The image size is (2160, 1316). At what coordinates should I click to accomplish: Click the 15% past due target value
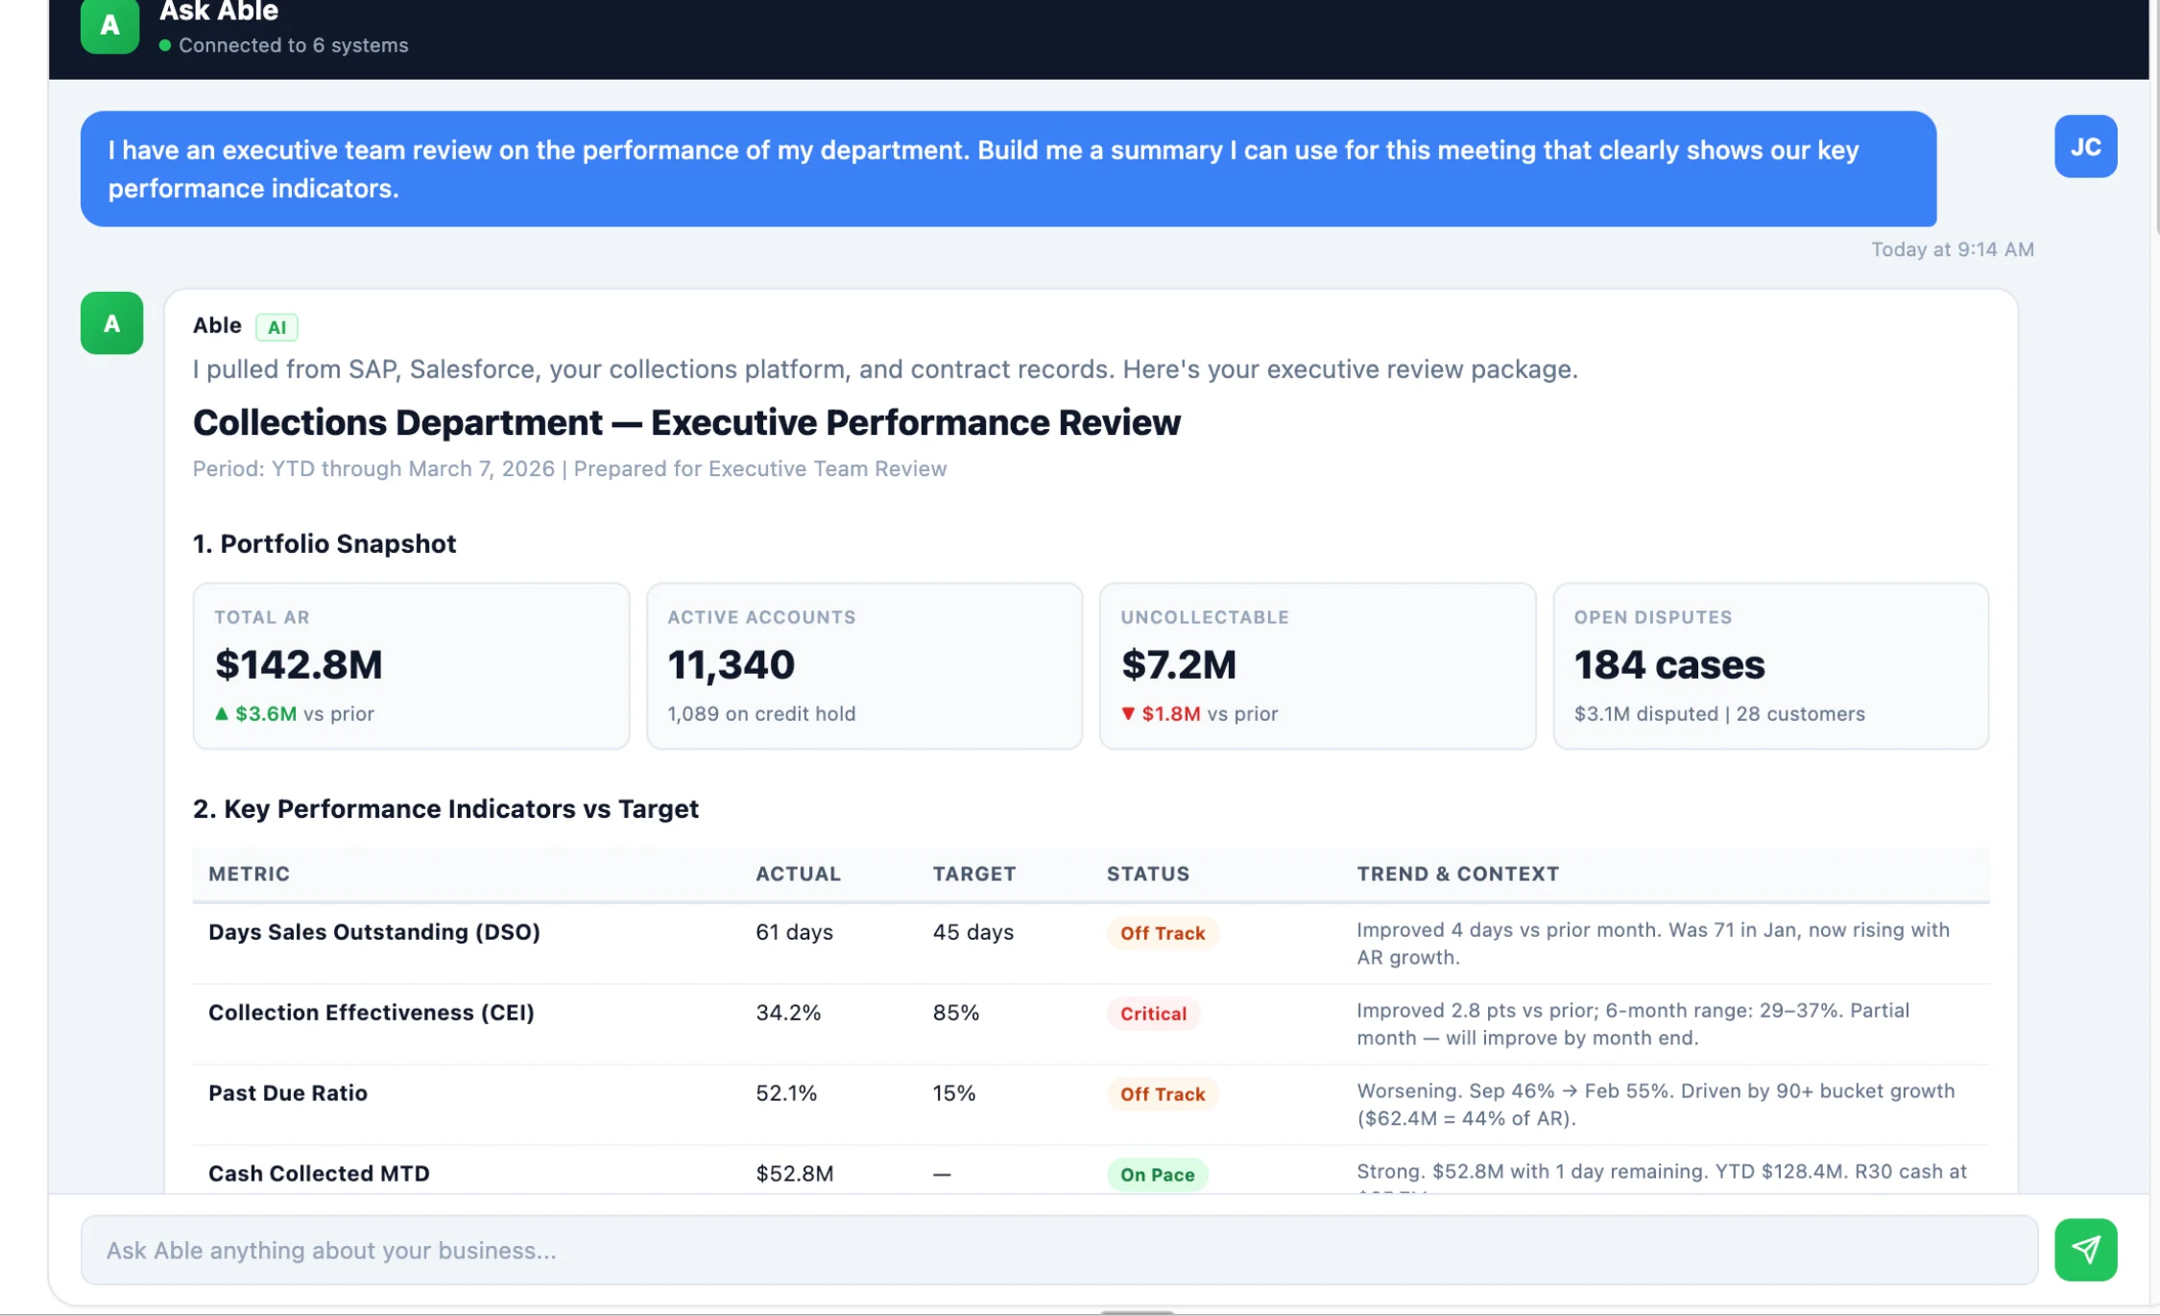(953, 1093)
